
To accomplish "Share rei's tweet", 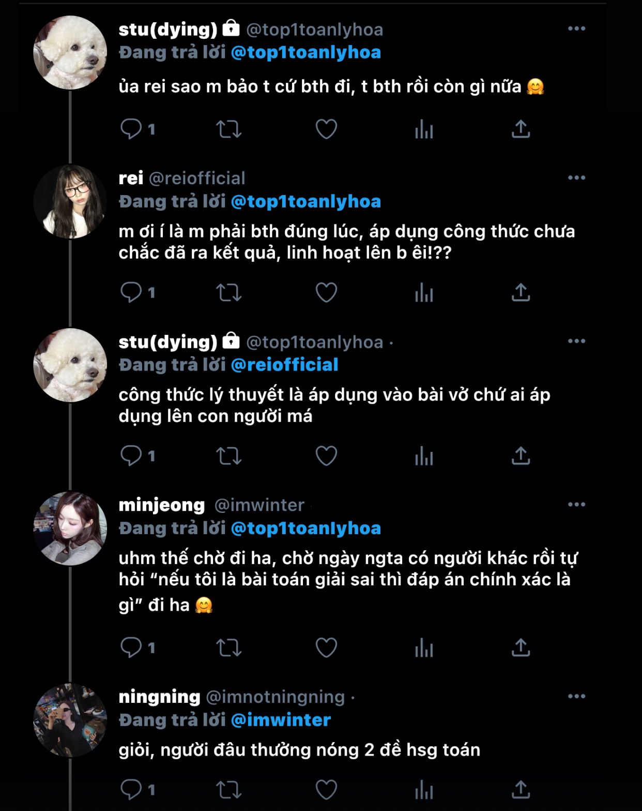I will click(521, 292).
